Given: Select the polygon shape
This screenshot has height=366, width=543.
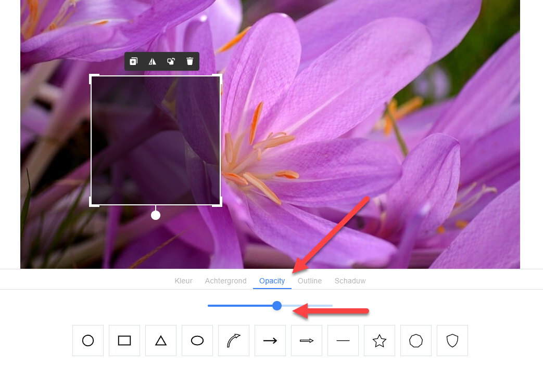Looking at the screenshot, I should [416, 341].
